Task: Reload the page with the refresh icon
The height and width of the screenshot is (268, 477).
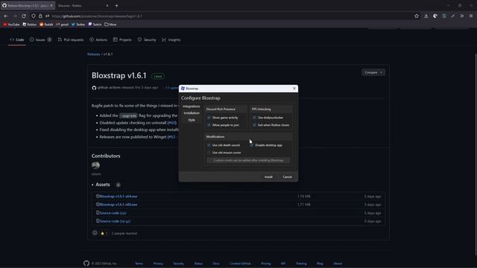Action: coord(24,16)
